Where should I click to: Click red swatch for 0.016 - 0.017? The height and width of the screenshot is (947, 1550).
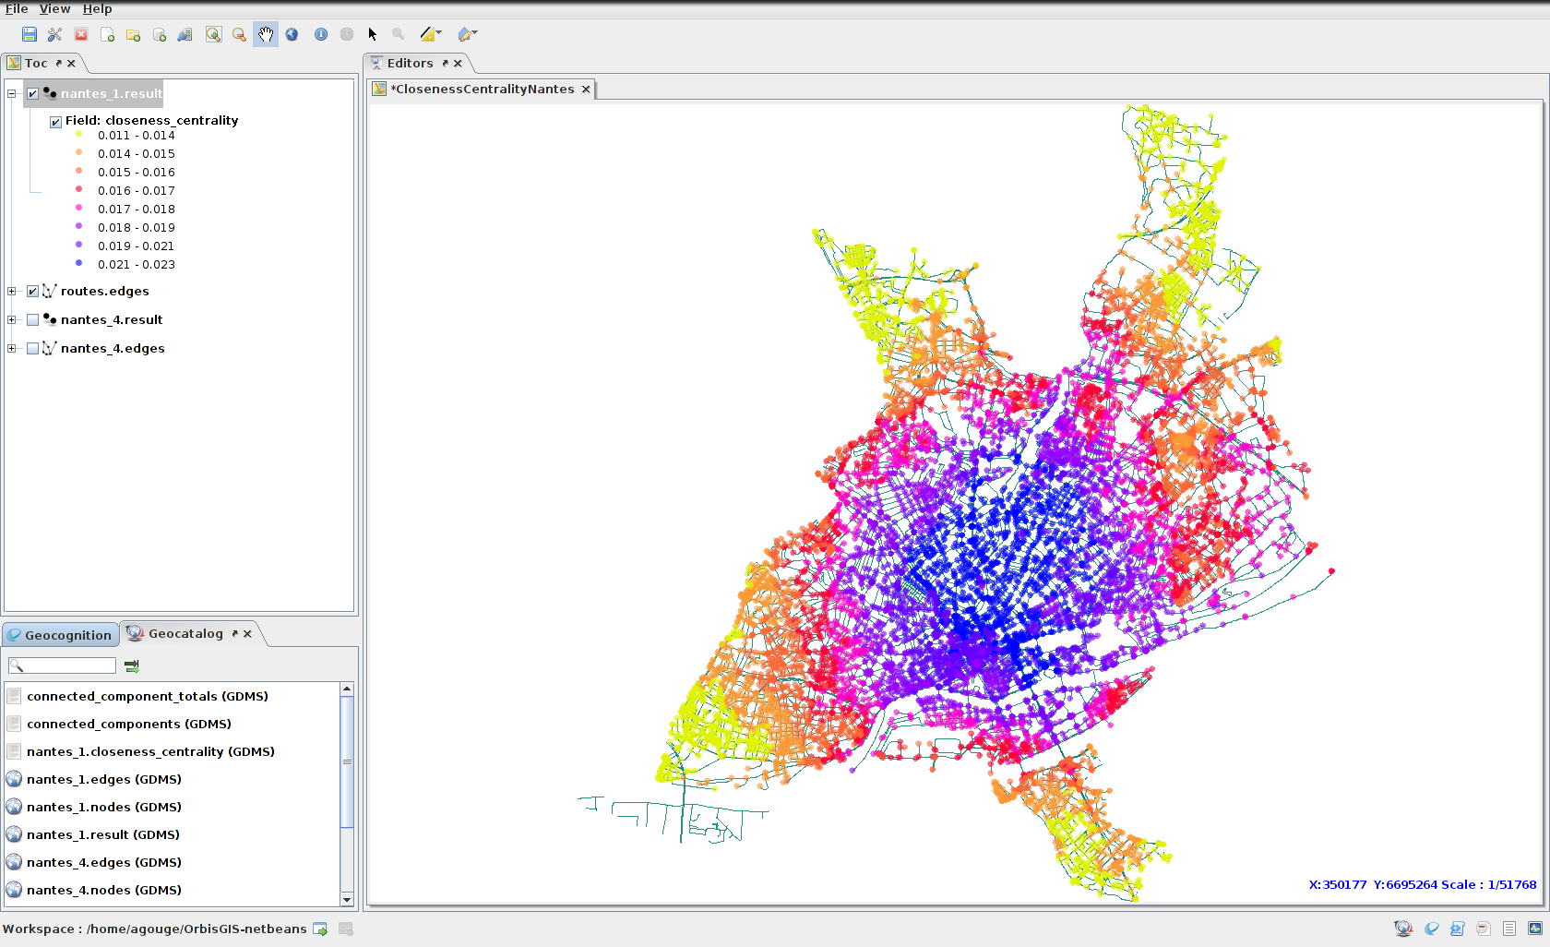pos(78,189)
